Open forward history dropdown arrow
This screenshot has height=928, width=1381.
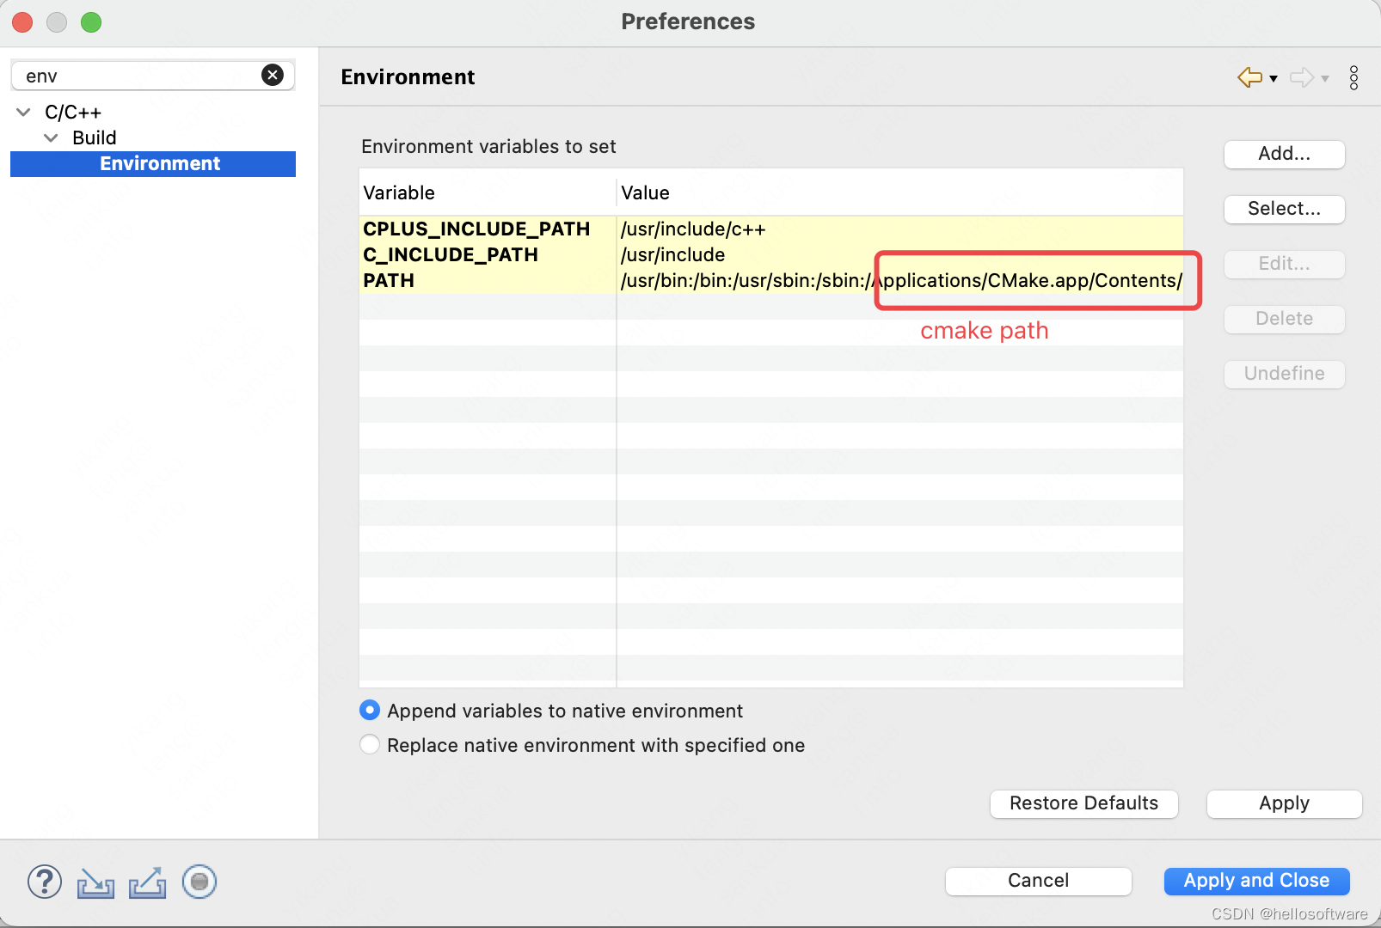(x=1325, y=78)
